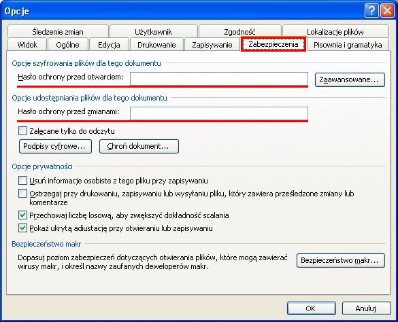Select the Lokalizacje plików tab

pos(335,31)
